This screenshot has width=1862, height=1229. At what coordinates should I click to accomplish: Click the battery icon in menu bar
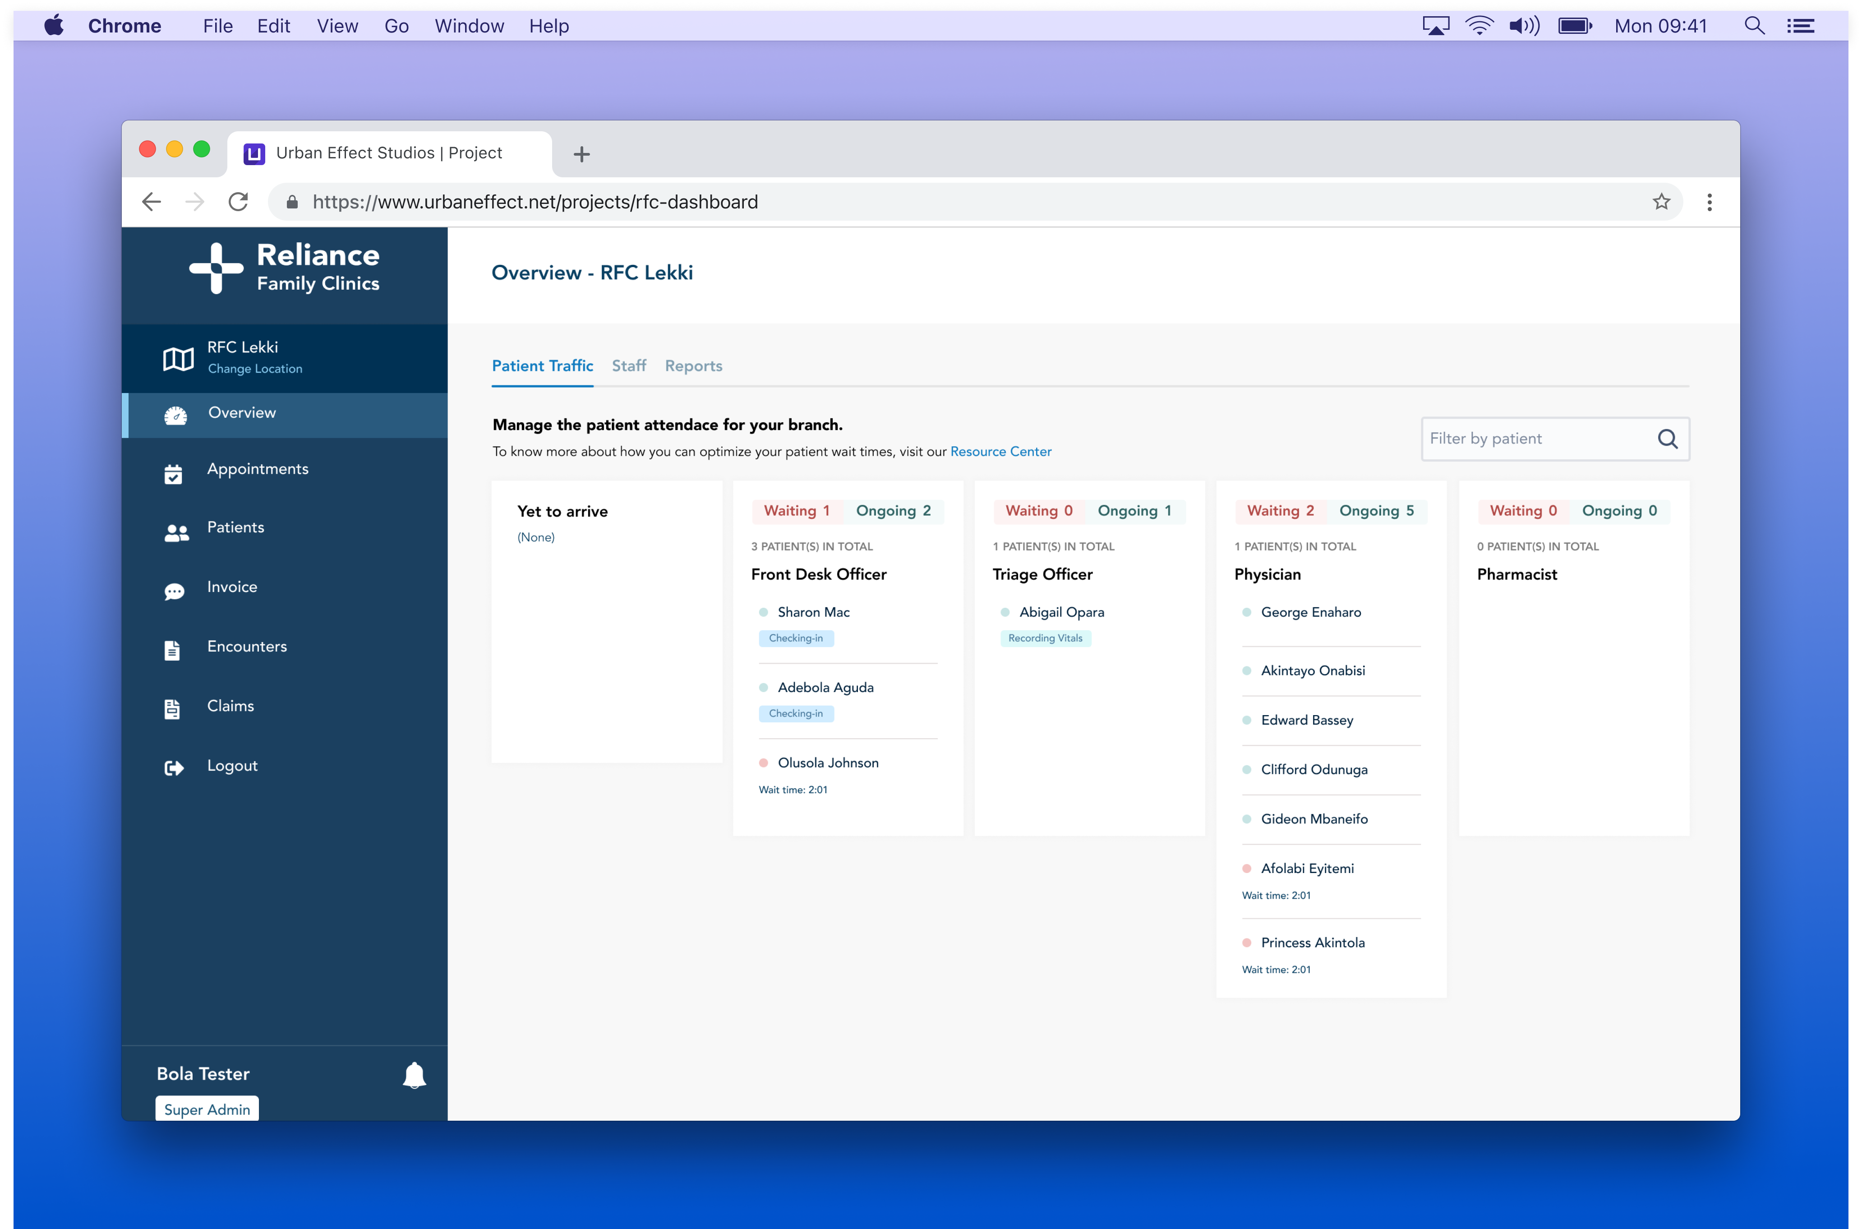click(x=1575, y=26)
